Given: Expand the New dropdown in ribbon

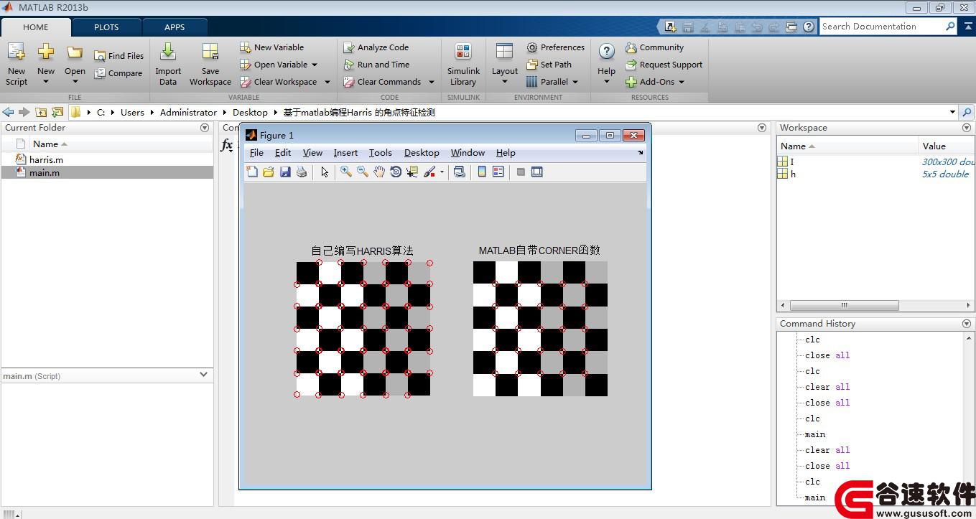Looking at the screenshot, I should pyautogui.click(x=46, y=81).
